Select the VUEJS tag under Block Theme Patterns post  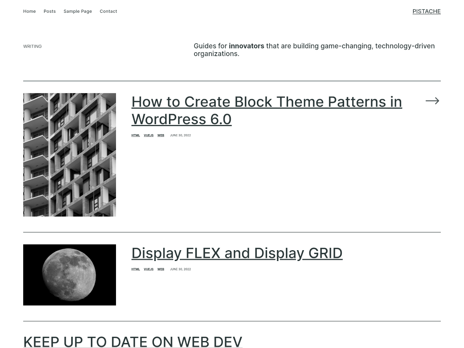coord(148,135)
